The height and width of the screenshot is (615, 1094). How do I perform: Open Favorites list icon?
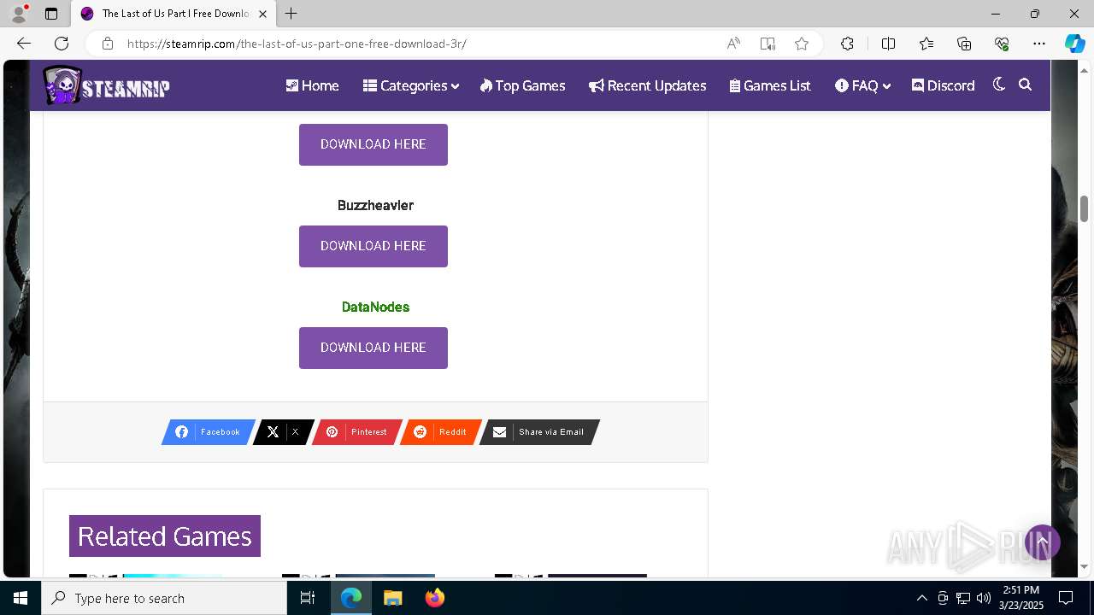coord(926,44)
